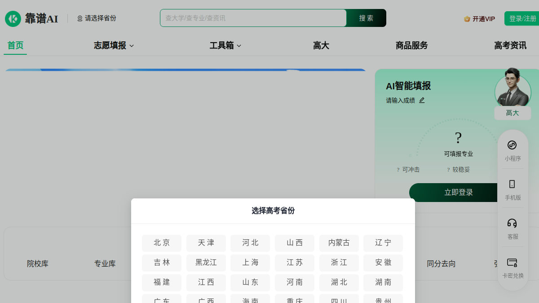Focus the 查大学/查专业/查资讯 search field
This screenshot has height=303, width=539.
coord(253,18)
